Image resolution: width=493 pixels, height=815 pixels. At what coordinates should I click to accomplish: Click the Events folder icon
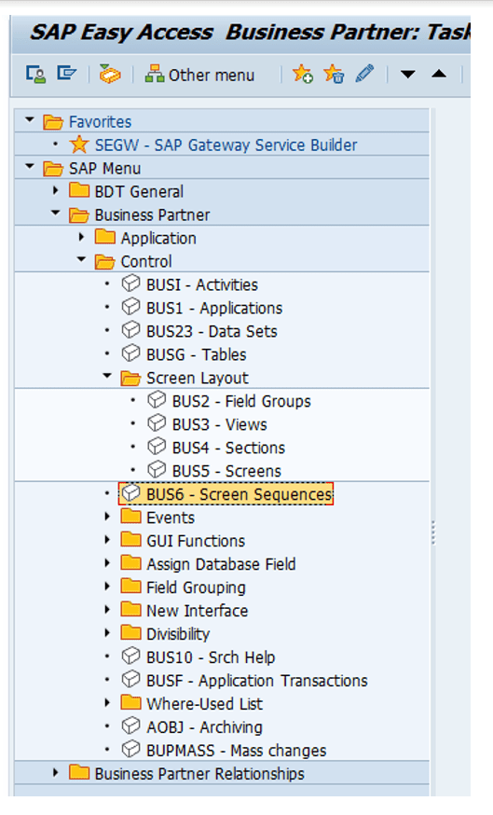130,516
